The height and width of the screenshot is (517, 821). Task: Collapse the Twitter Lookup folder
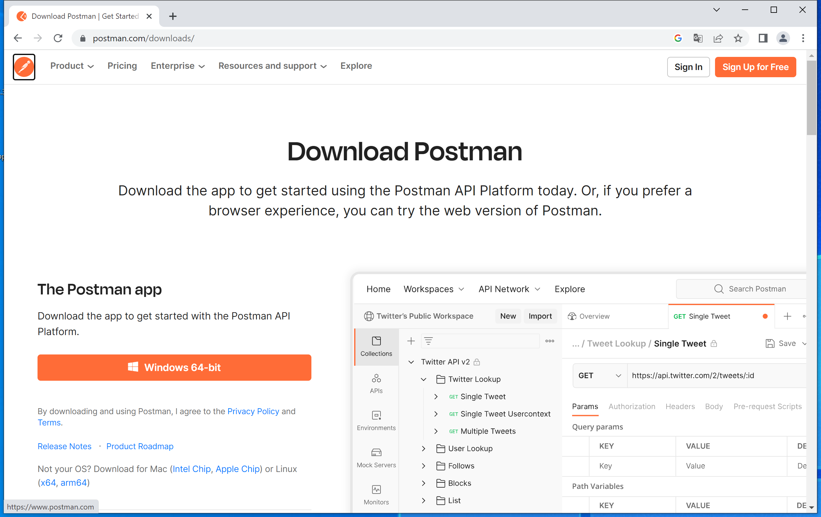click(423, 379)
